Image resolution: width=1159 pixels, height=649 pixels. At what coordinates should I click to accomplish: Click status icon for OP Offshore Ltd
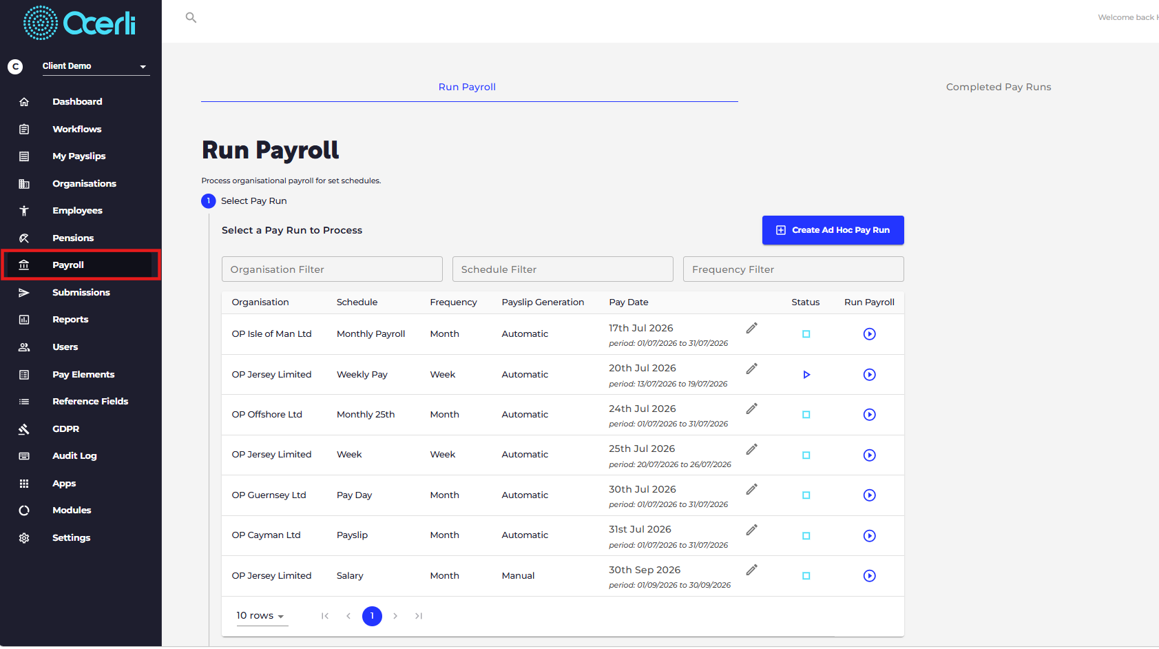[806, 415]
